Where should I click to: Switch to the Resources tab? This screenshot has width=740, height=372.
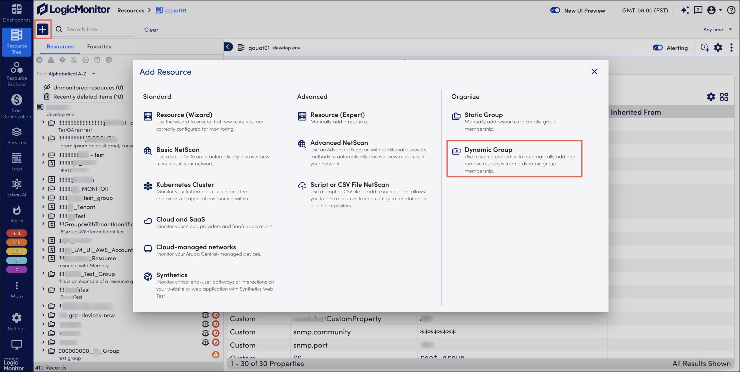click(x=60, y=47)
